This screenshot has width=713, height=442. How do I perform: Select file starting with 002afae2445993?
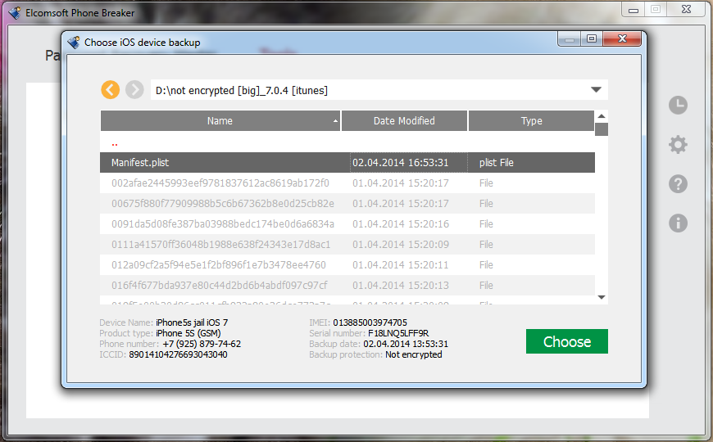pos(220,183)
